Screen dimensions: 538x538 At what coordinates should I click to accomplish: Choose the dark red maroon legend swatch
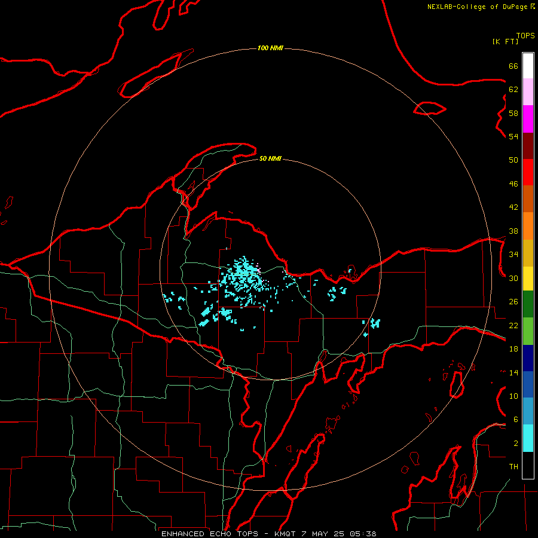pos(528,146)
